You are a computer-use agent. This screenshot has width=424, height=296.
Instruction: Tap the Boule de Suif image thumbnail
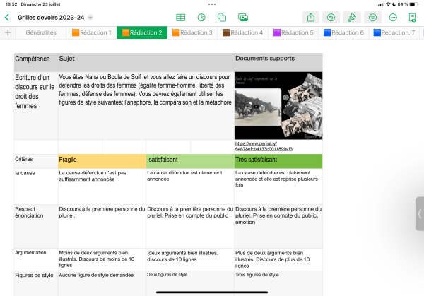278,105
